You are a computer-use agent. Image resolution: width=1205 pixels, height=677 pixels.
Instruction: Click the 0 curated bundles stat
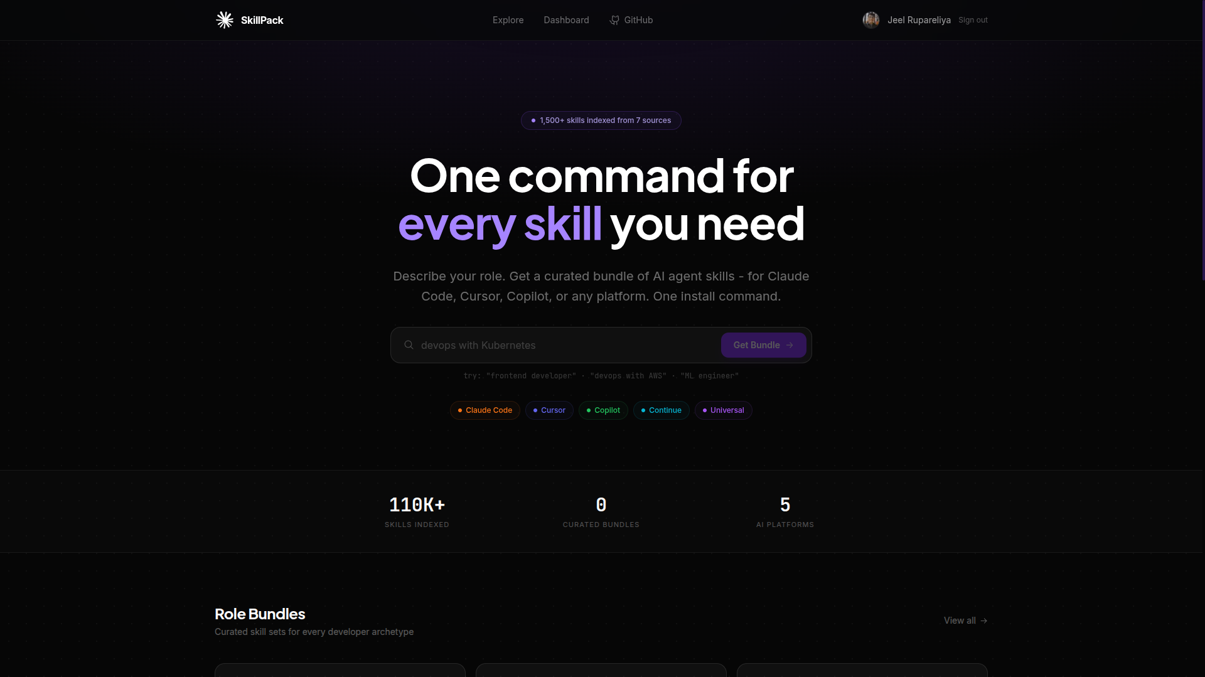pyautogui.click(x=601, y=512)
